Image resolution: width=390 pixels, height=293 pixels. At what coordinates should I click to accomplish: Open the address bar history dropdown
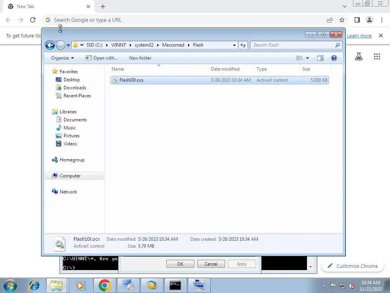(x=234, y=45)
